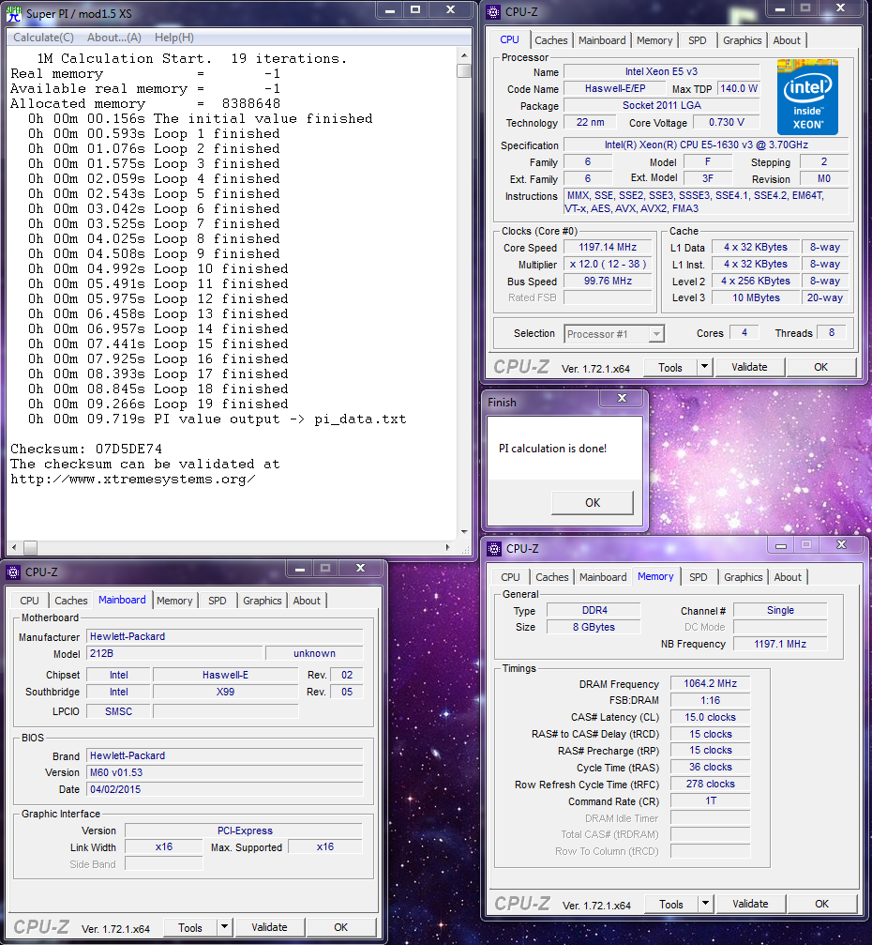
Task: Select About tab in Mainboard window
Action: tap(307, 601)
